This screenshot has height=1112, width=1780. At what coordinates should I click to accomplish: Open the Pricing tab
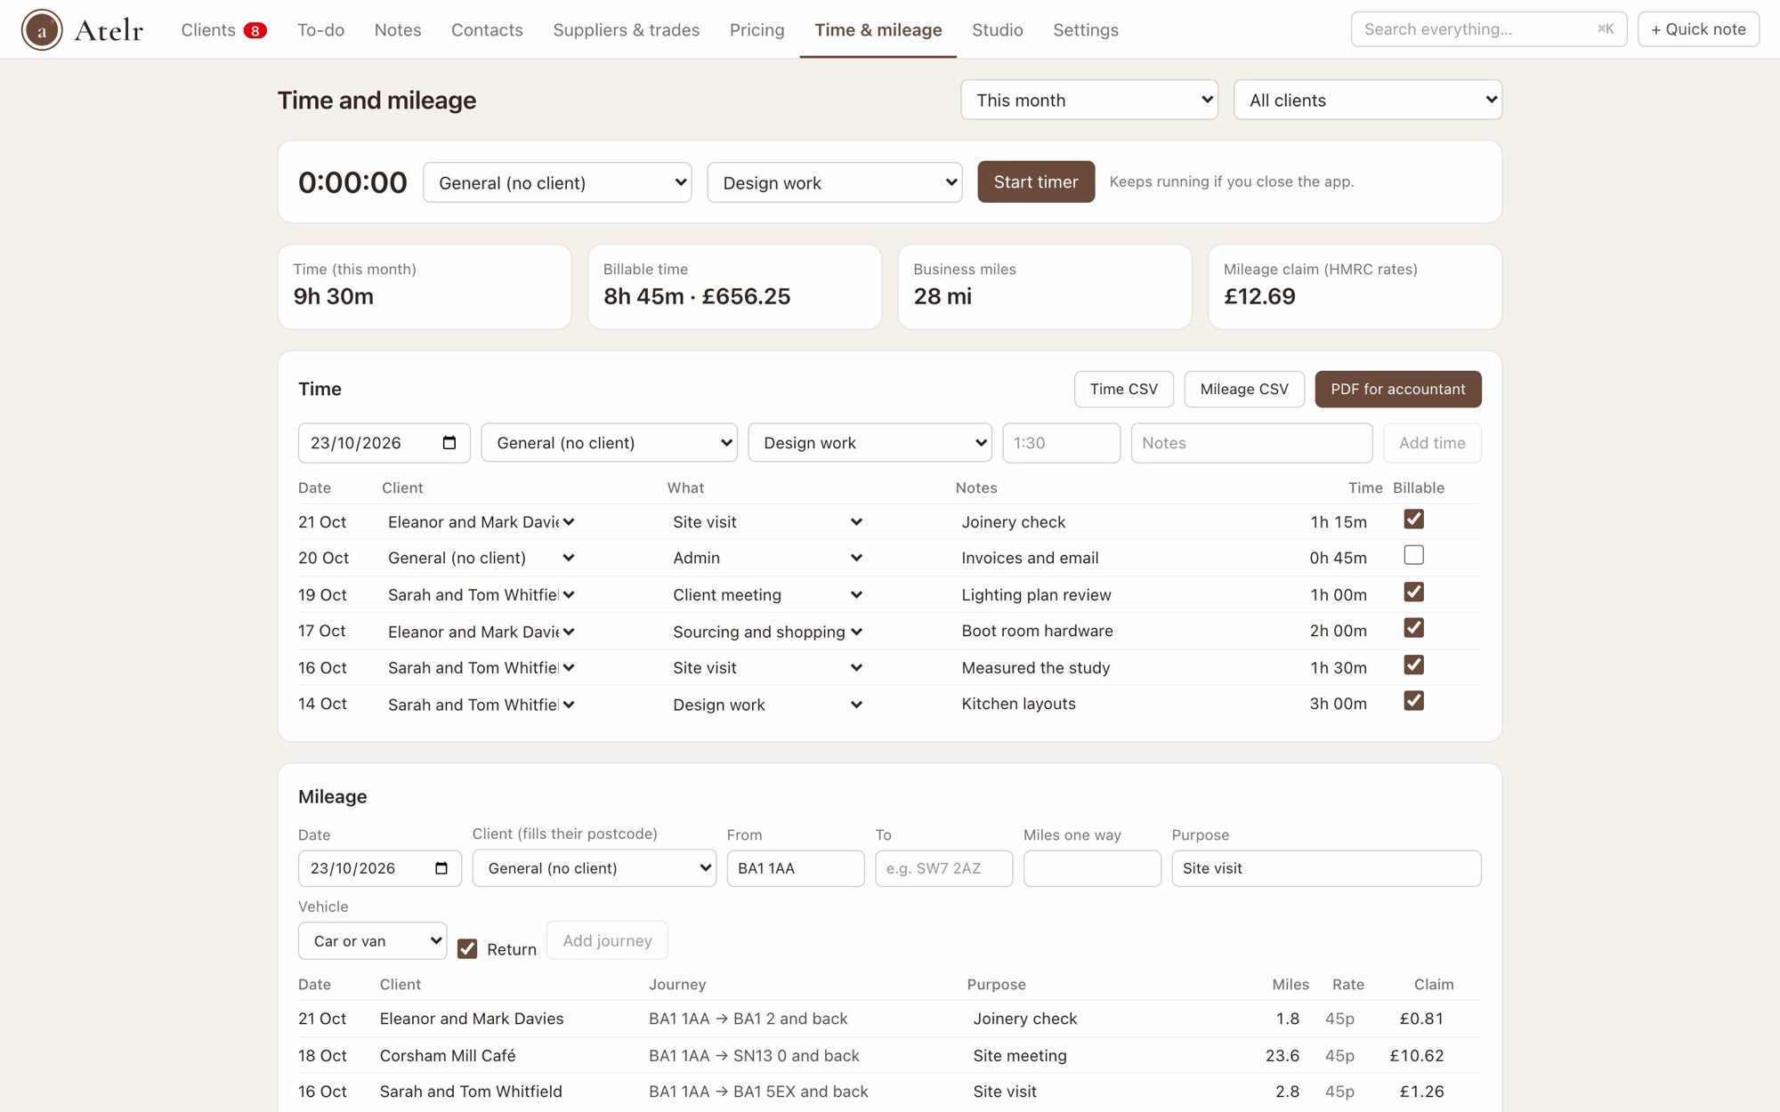(x=757, y=30)
